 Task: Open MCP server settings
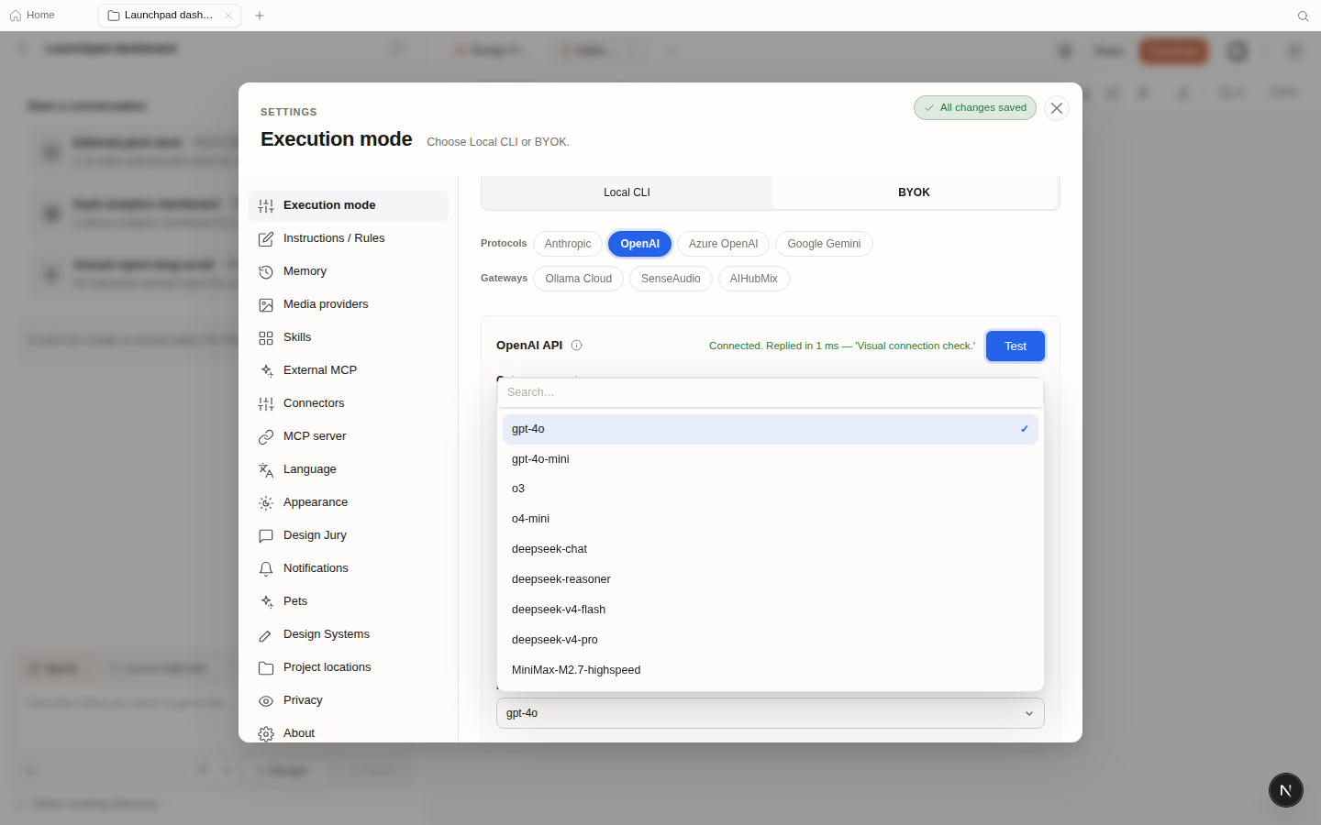348,436
